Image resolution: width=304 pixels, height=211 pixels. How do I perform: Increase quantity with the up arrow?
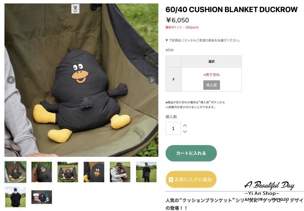185,126
